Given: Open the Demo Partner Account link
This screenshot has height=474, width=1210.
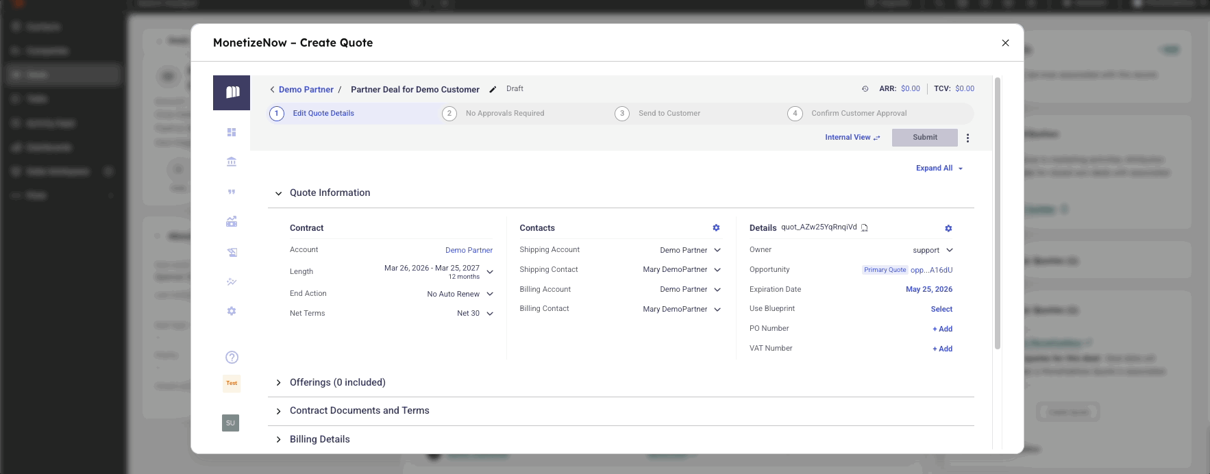Looking at the screenshot, I should [469, 251].
